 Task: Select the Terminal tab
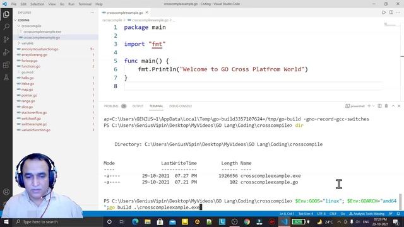(156, 106)
